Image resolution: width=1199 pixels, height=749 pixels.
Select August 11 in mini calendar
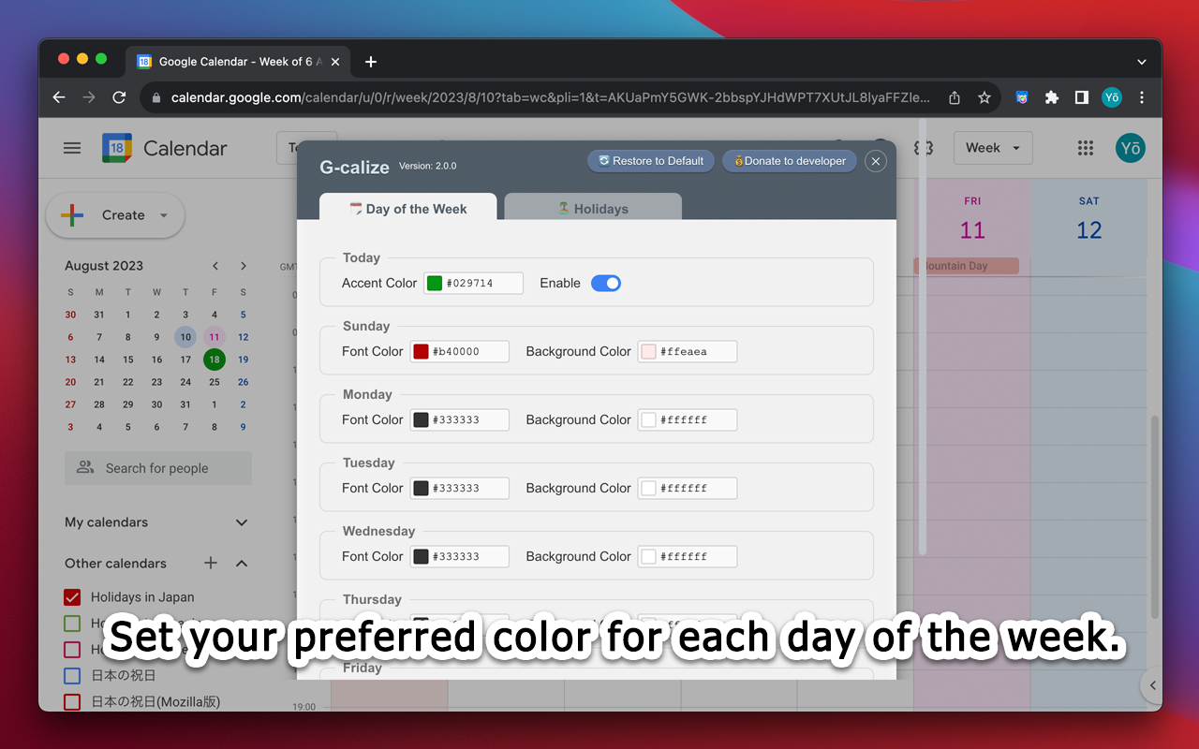click(x=215, y=337)
